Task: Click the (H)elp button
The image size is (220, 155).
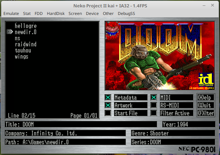Action: click(x=206, y=97)
